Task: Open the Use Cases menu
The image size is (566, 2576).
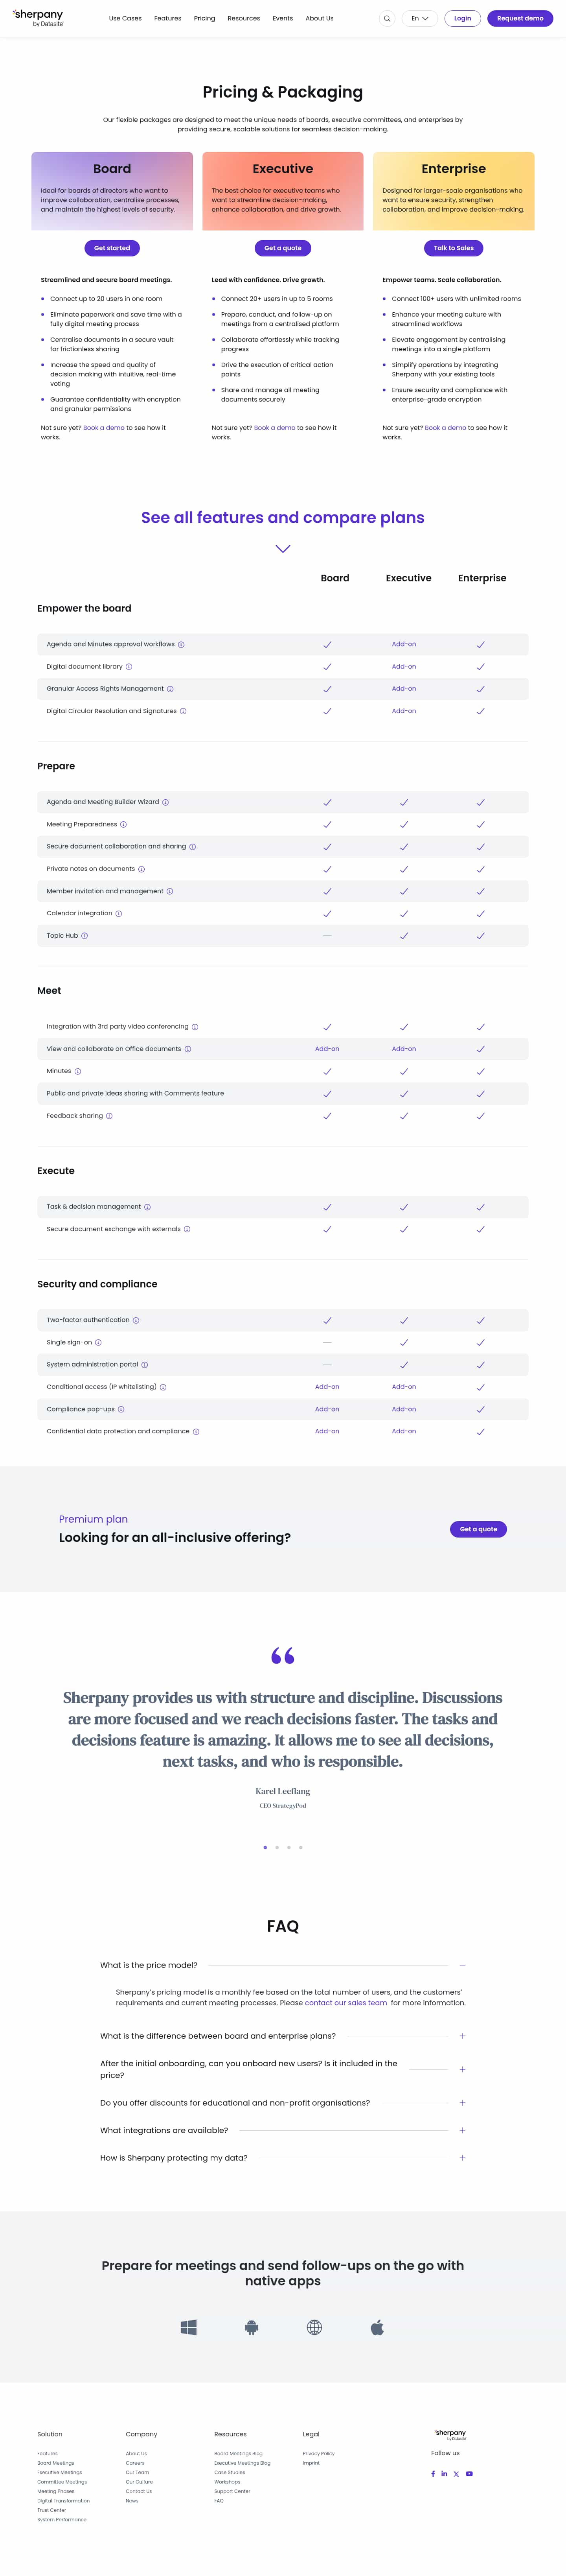Action: coord(125,18)
